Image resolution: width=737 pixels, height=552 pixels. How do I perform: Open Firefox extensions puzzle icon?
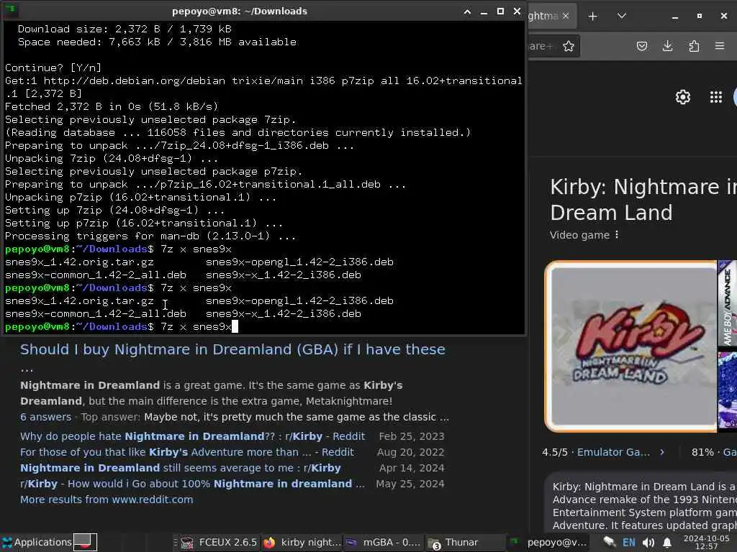pos(694,46)
